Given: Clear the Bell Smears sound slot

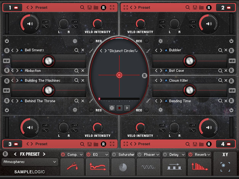Looking at the screenshot, I should pos(83,50).
